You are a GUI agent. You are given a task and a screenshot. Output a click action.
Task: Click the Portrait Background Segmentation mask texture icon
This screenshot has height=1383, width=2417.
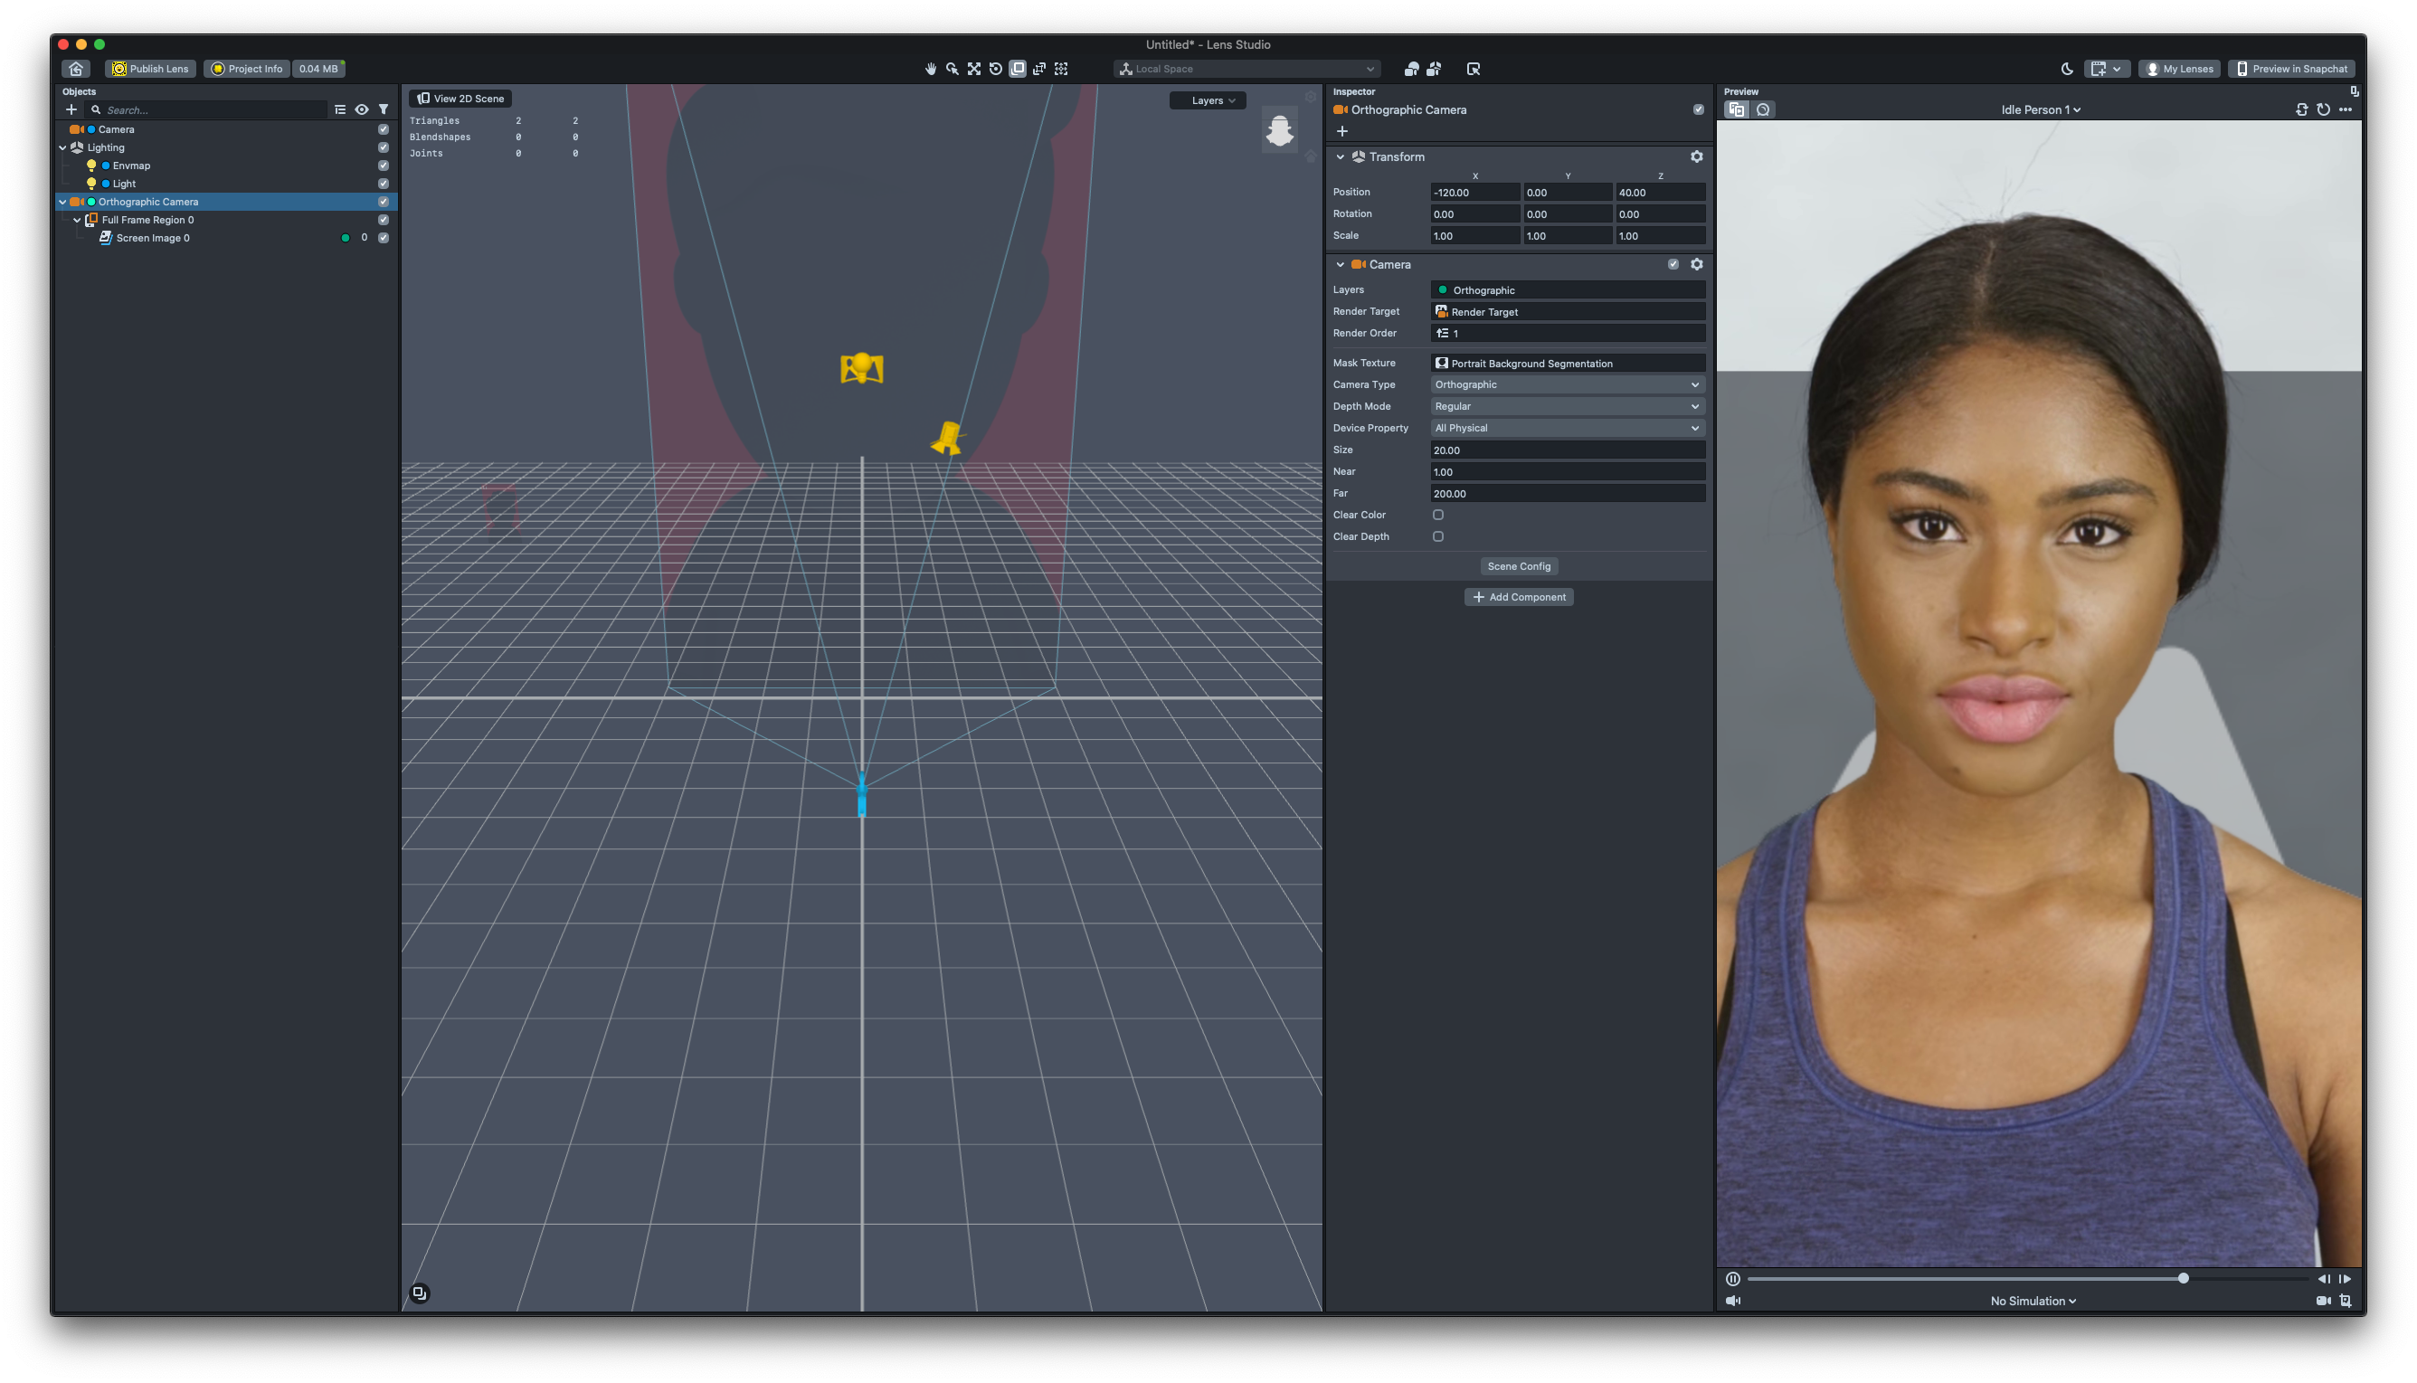pyautogui.click(x=1441, y=364)
